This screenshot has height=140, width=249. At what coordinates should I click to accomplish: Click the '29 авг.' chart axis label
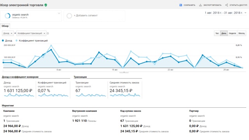[226, 70]
